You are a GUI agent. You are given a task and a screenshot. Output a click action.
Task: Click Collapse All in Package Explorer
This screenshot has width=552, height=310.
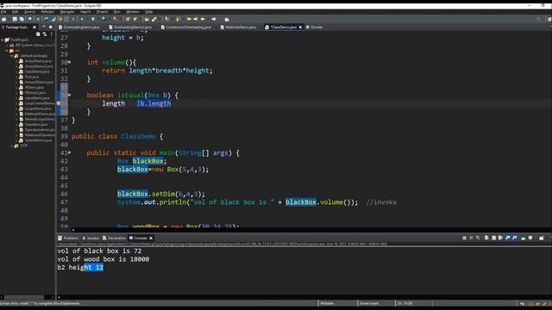[38, 34]
